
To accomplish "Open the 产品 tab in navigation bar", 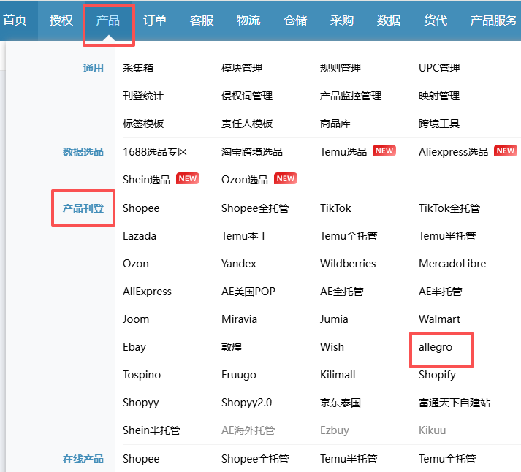I will point(108,20).
